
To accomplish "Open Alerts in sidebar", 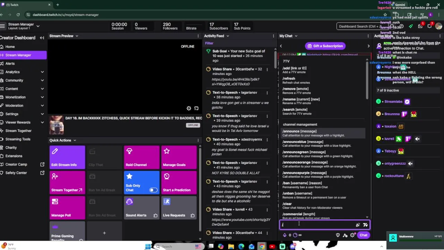I will [x=23, y=64].
